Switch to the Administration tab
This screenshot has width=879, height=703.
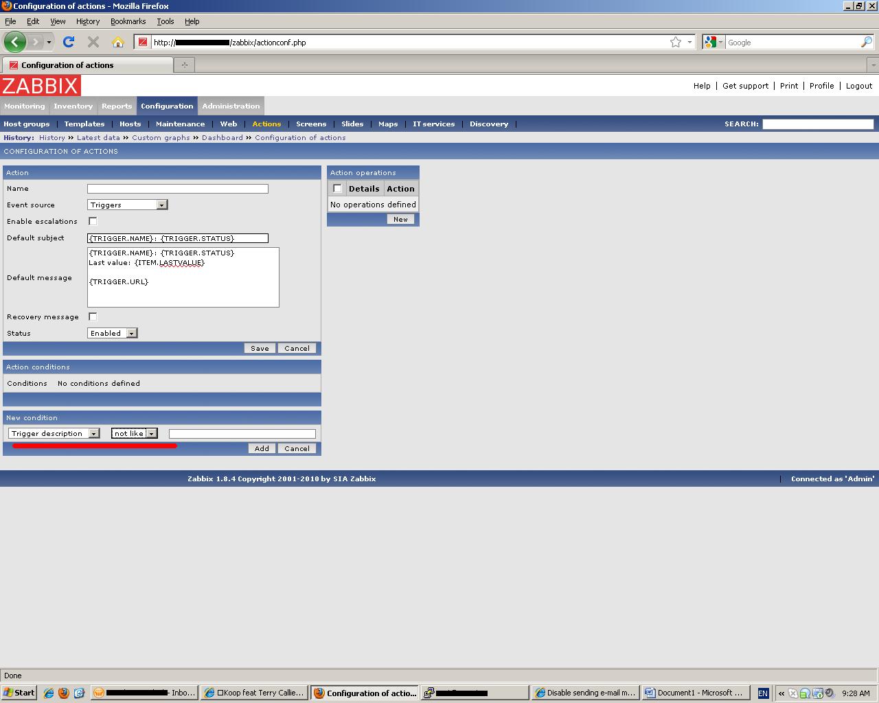pos(231,106)
